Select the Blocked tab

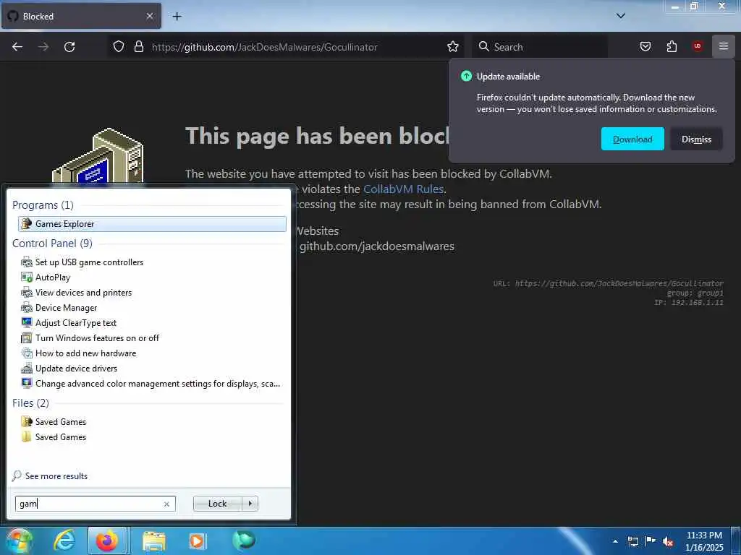[81, 16]
